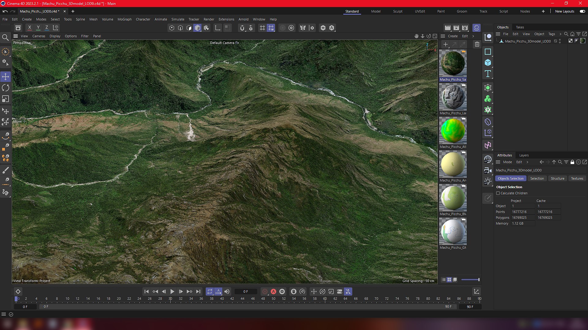Click Record Active Objects button

265,292
